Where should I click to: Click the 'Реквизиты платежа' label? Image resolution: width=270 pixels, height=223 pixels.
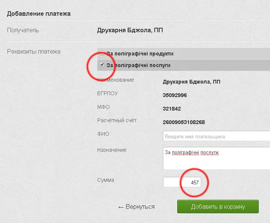pos(34,52)
